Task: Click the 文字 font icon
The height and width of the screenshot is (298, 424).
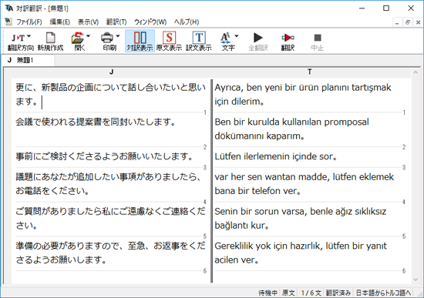Action: (x=225, y=38)
